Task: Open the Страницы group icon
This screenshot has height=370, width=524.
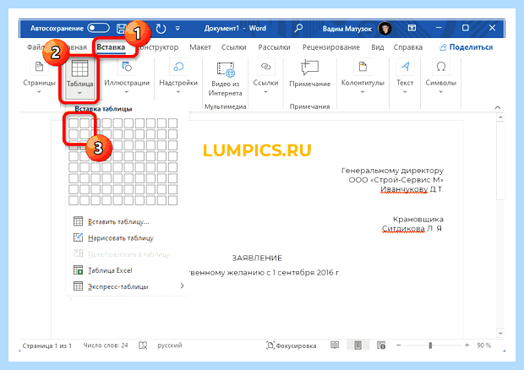Action: point(39,67)
